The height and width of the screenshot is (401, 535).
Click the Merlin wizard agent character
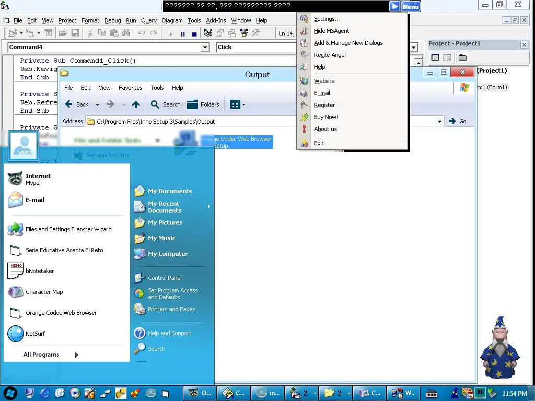coord(499,347)
